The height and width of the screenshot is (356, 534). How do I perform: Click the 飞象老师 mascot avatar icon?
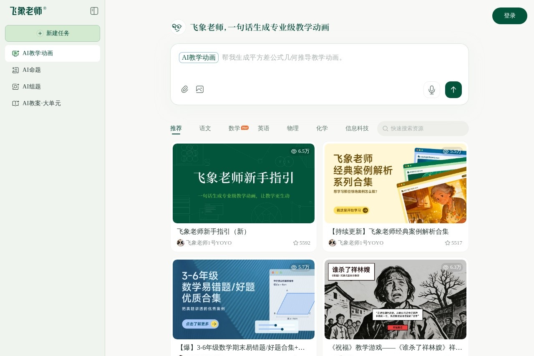coord(178,27)
